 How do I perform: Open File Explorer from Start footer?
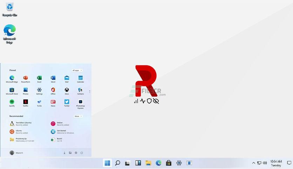click(x=70, y=153)
